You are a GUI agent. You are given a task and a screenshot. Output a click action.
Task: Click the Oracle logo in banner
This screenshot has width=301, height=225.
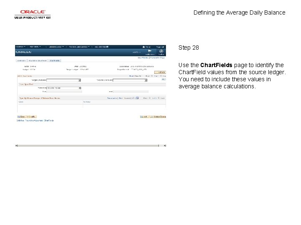pyautogui.click(x=23, y=52)
